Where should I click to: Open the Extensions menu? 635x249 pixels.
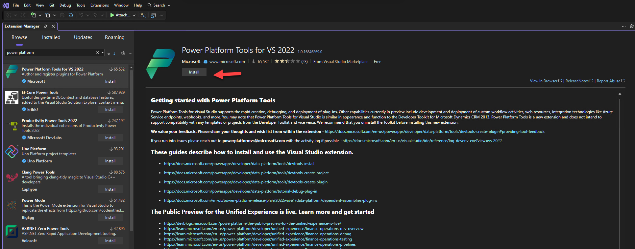point(99,5)
